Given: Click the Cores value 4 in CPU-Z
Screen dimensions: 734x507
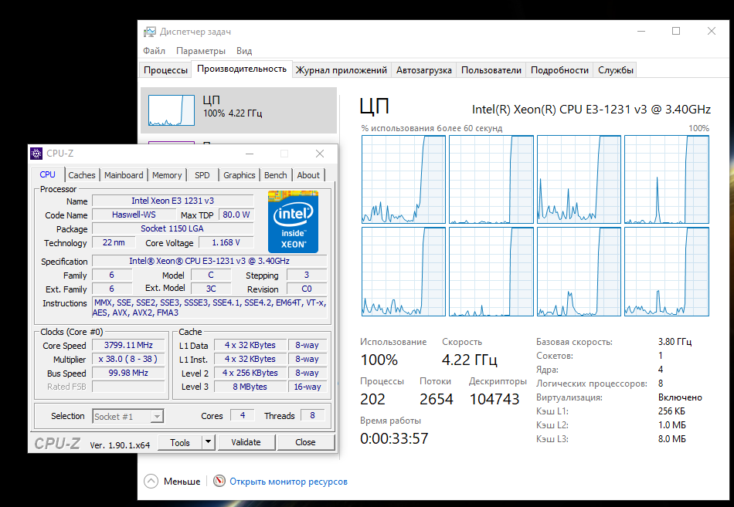Looking at the screenshot, I should tap(243, 415).
